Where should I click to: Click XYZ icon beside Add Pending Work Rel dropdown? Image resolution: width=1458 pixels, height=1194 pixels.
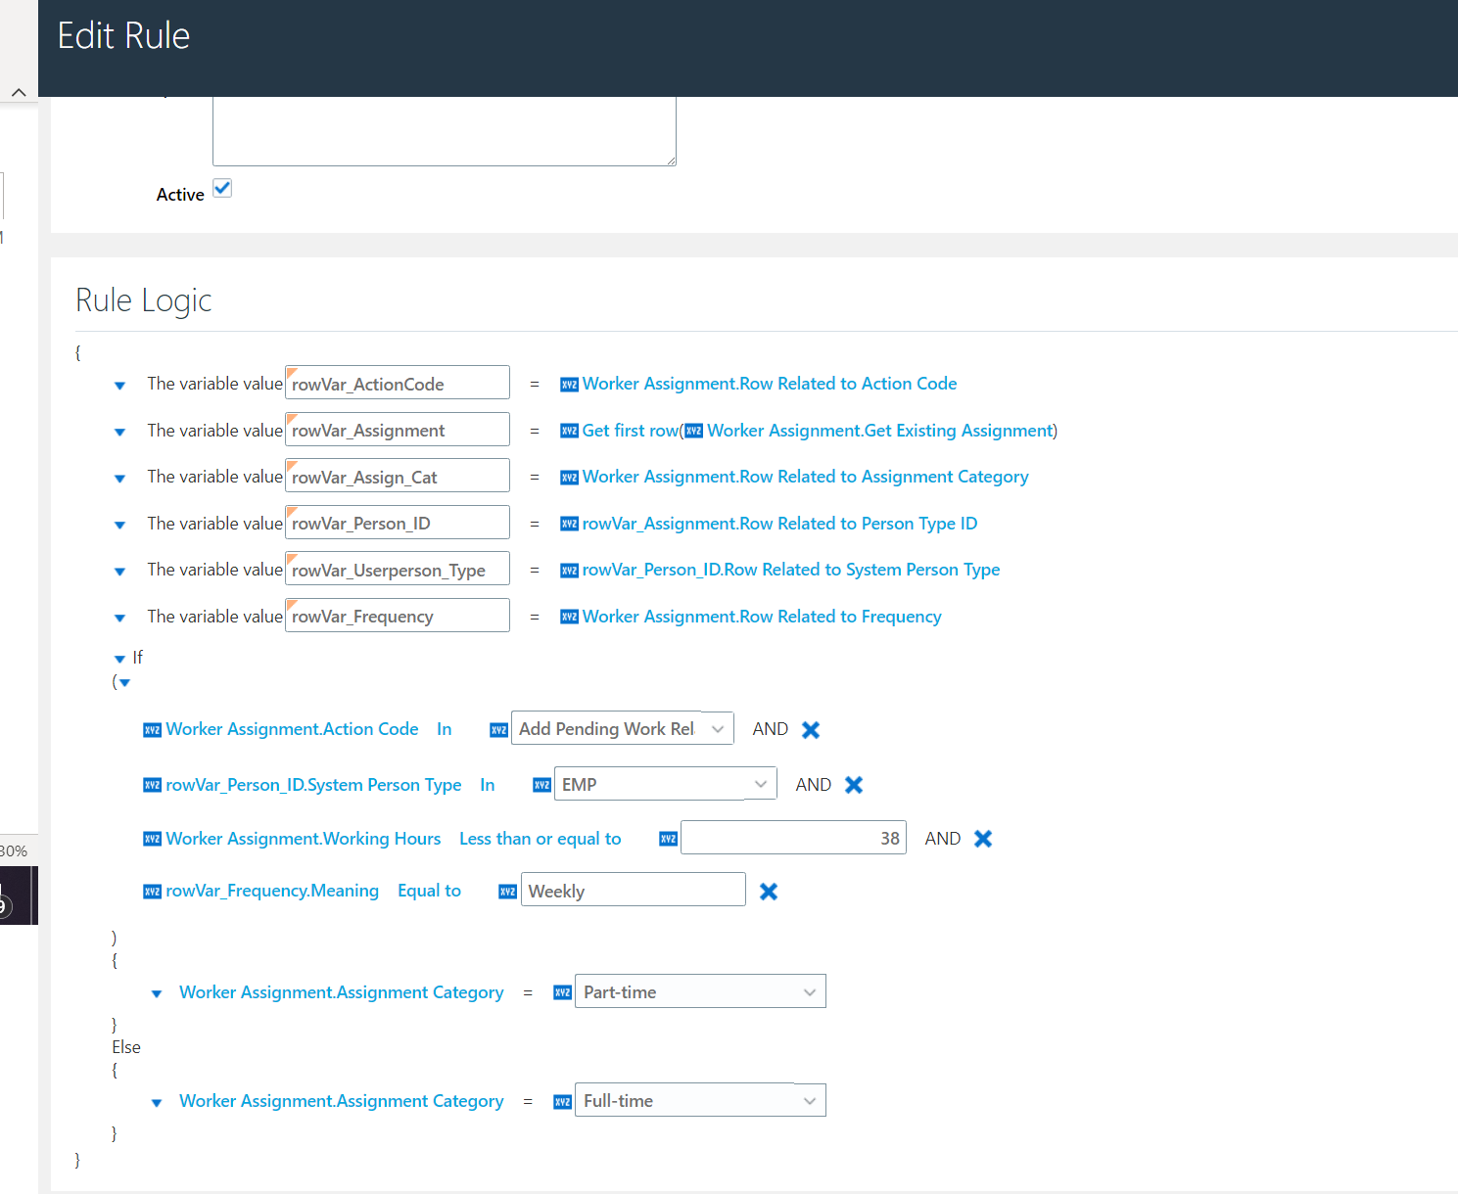click(x=498, y=730)
